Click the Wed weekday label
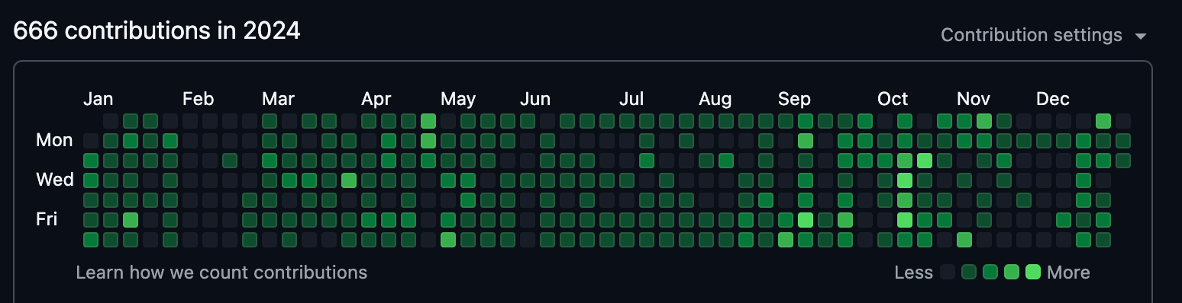1182x303 pixels. pyautogui.click(x=55, y=180)
